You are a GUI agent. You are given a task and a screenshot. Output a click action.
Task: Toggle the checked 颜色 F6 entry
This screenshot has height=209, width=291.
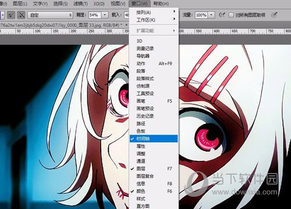[154, 191]
